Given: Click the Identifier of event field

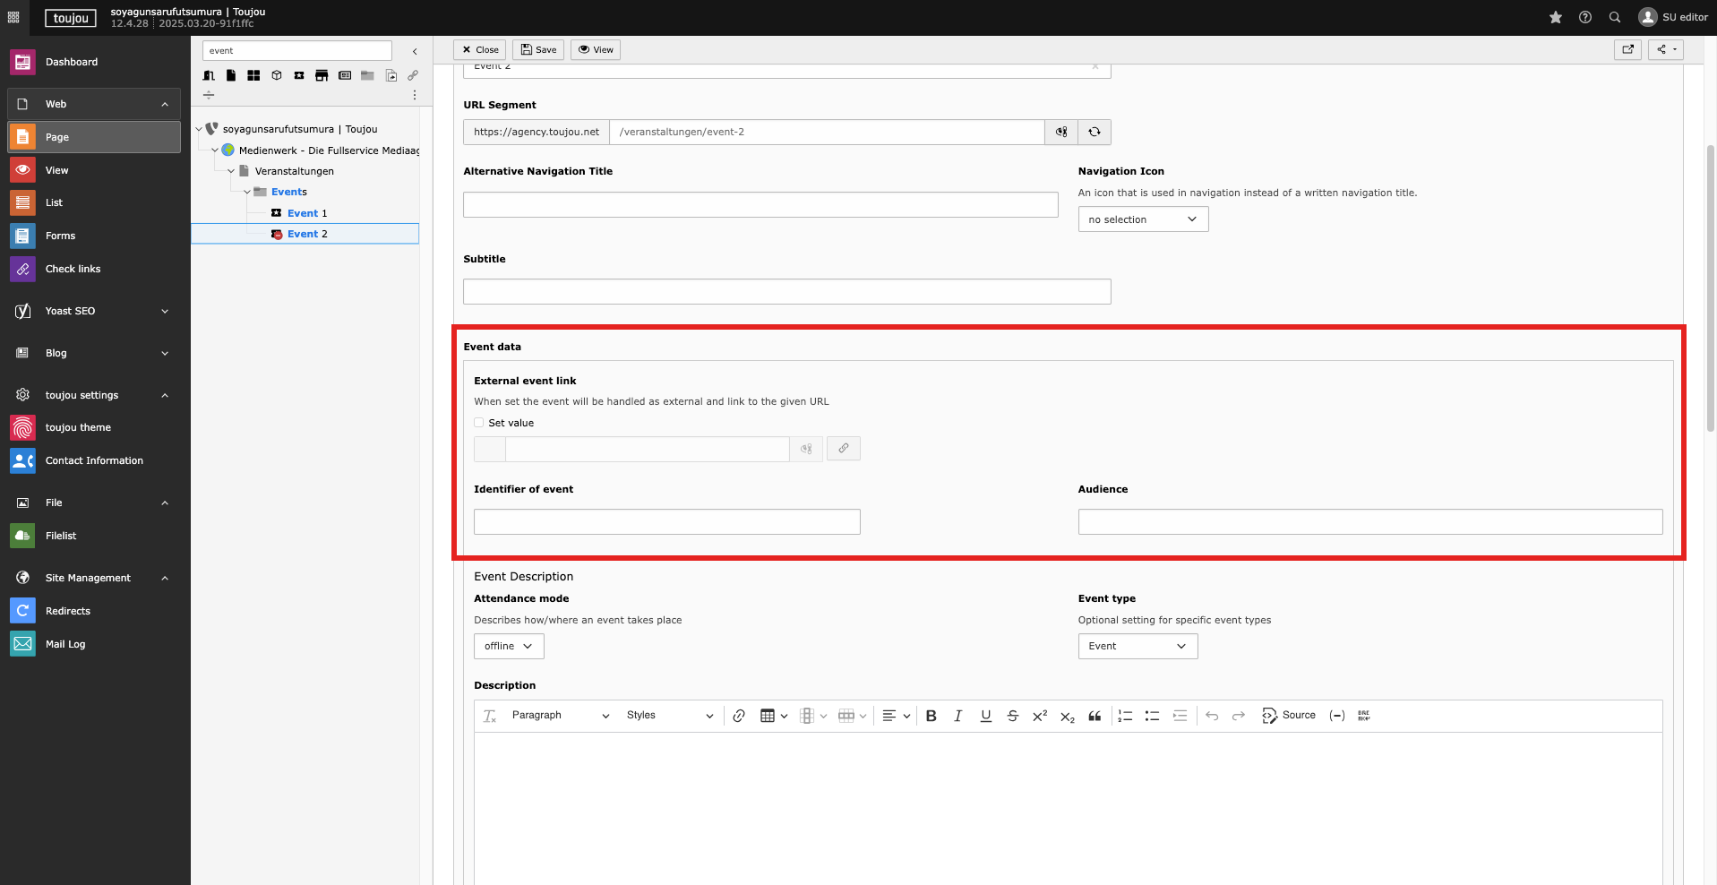Looking at the screenshot, I should pos(666,522).
